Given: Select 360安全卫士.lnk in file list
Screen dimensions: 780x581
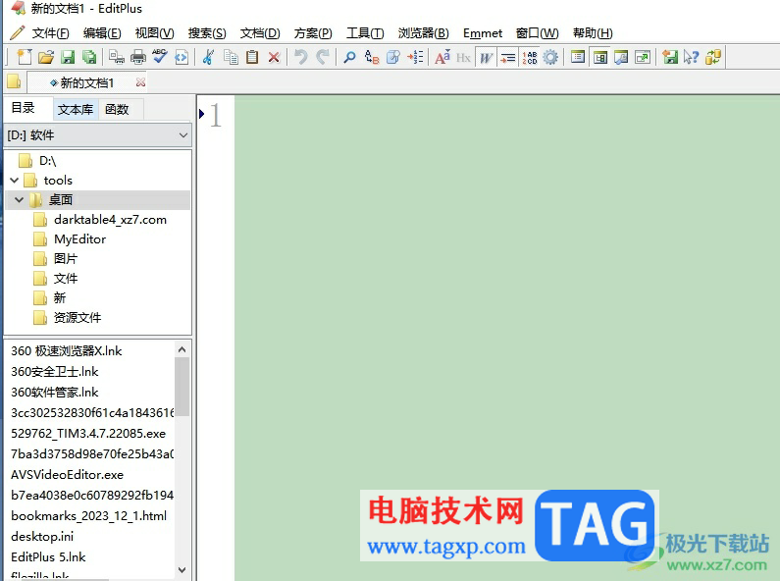Looking at the screenshot, I should click(55, 372).
